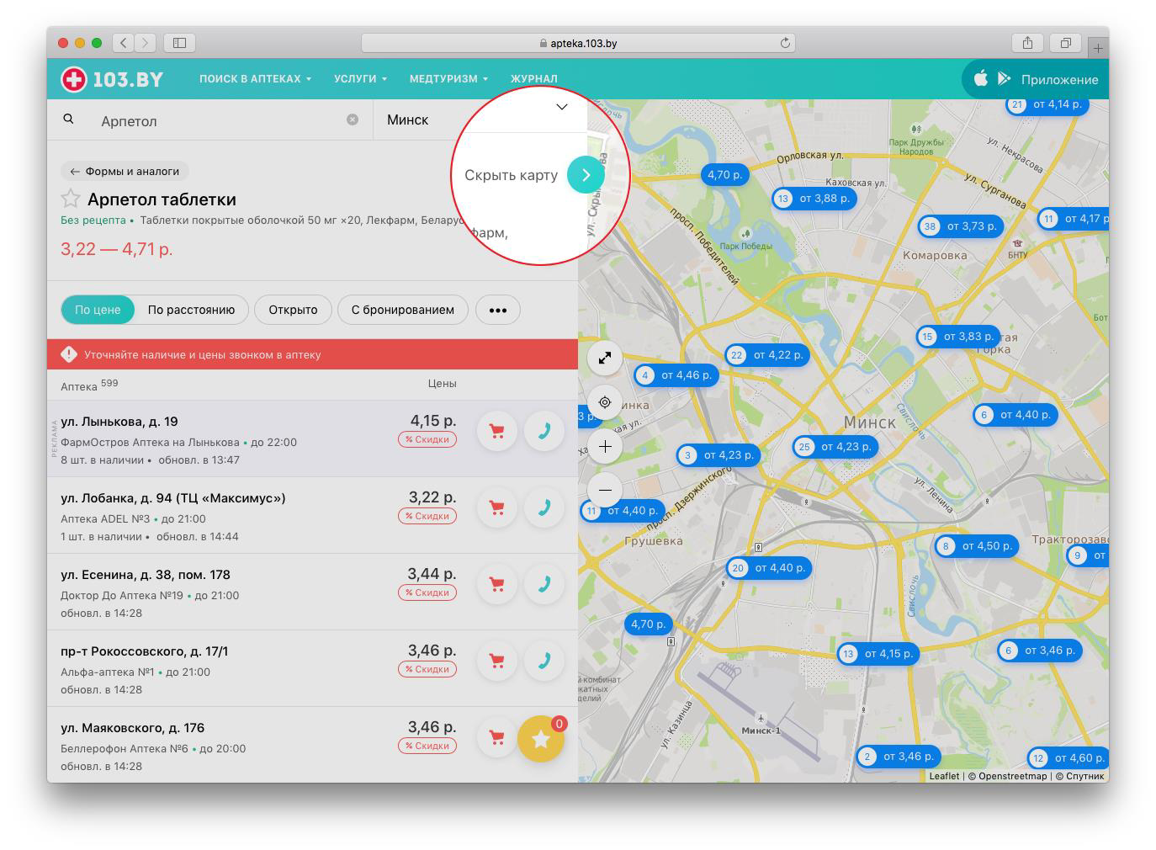Click Скидки badge for ул. Лынькова

click(427, 439)
